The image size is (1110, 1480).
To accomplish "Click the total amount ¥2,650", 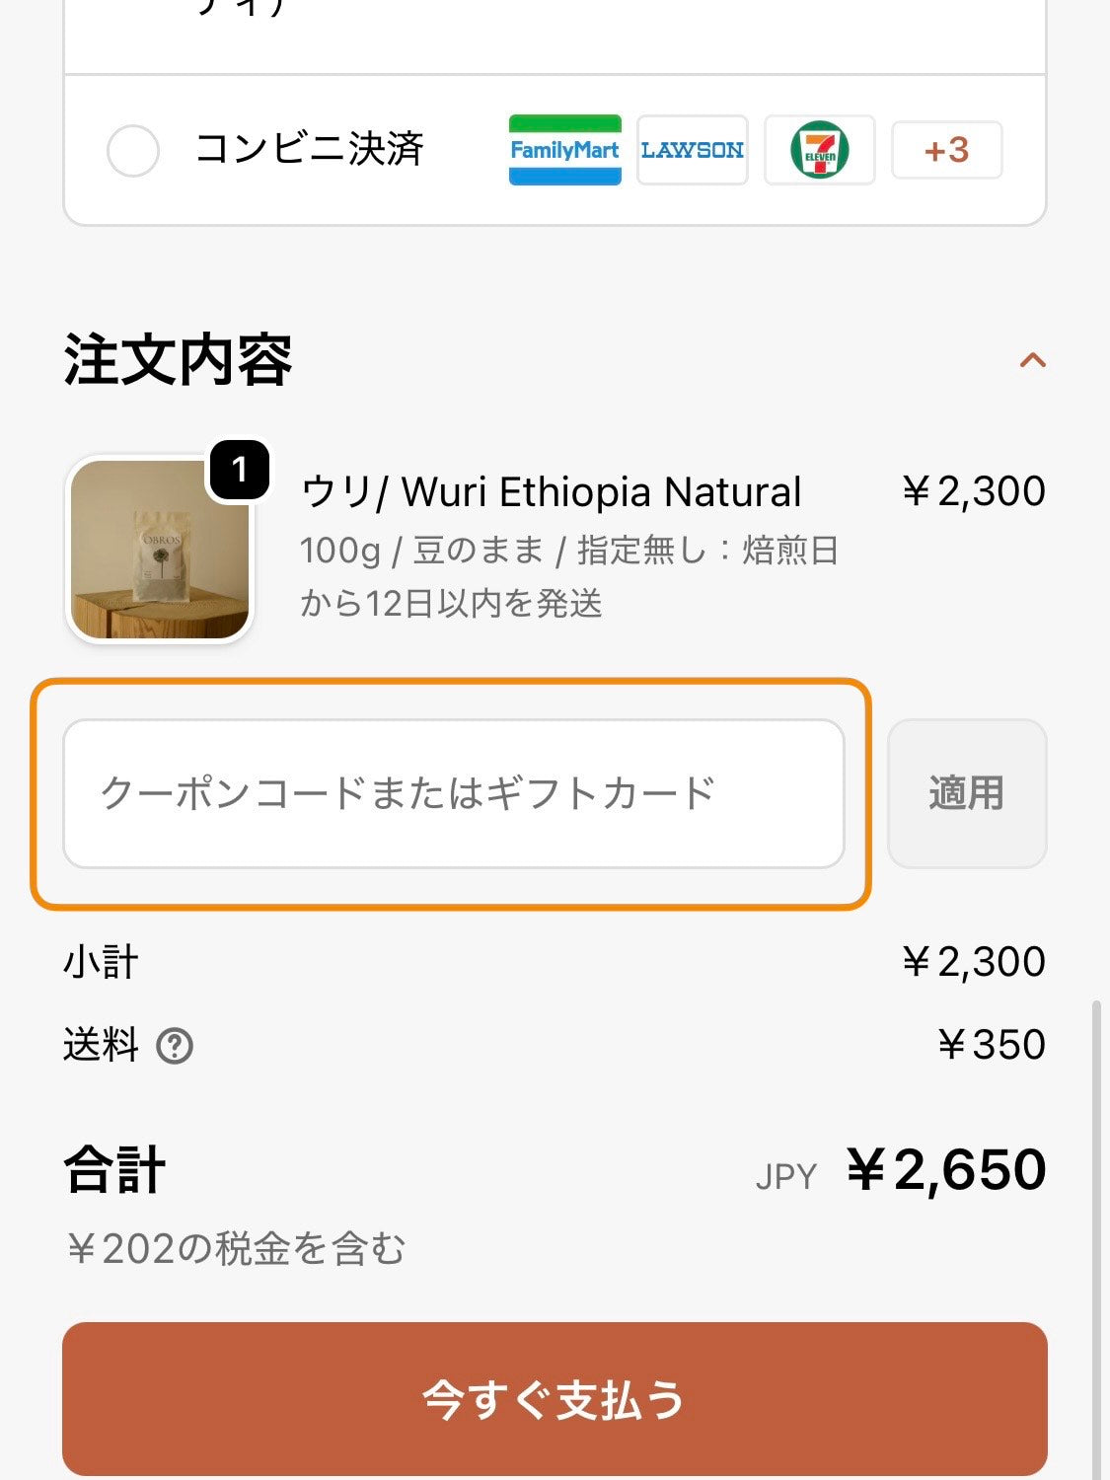I will (945, 1170).
